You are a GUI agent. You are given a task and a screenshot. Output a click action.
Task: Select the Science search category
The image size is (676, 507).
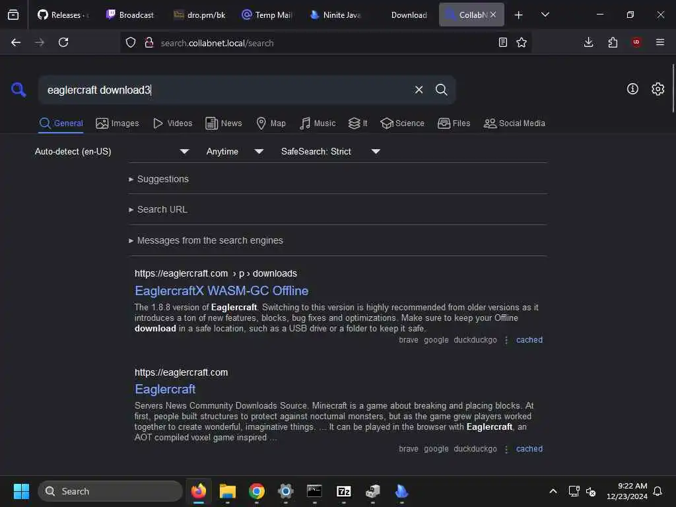pos(402,123)
